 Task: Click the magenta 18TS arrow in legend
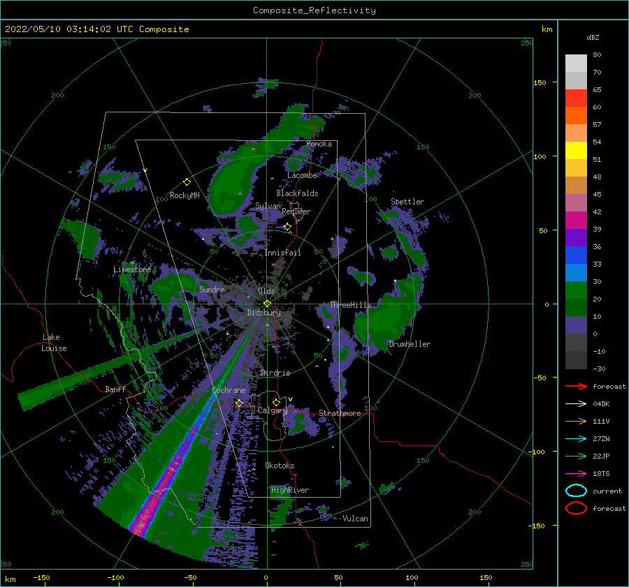click(576, 474)
